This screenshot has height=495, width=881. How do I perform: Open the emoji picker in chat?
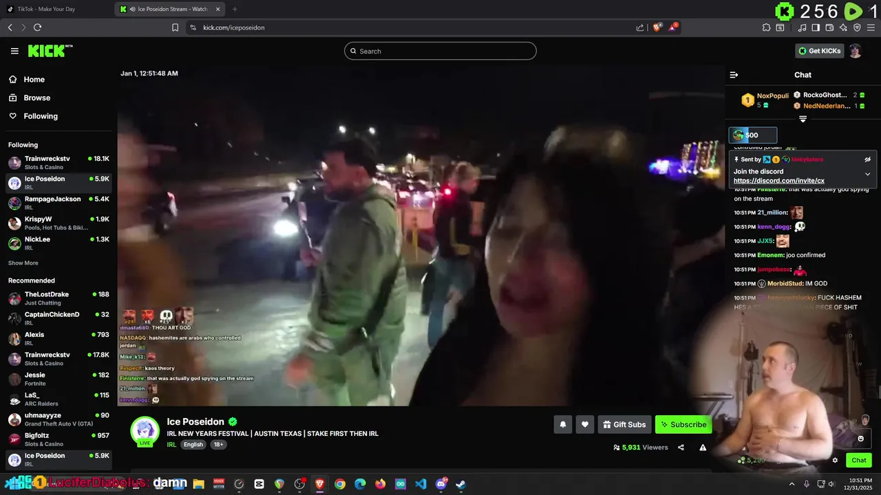pyautogui.click(x=860, y=439)
